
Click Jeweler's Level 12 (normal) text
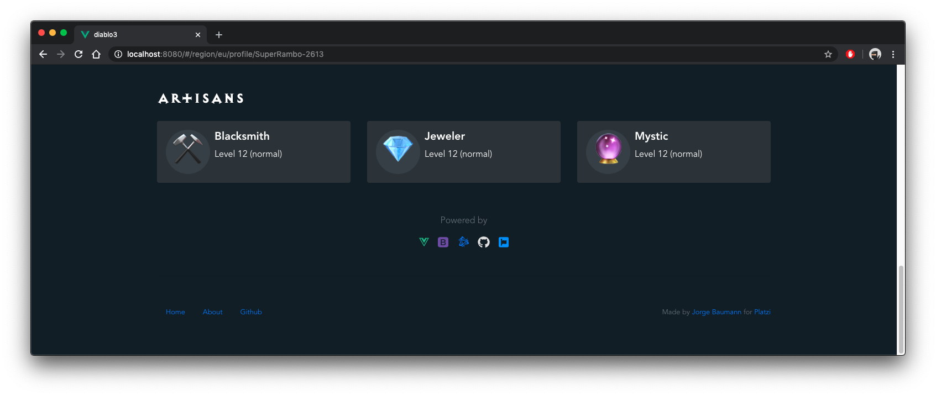[x=458, y=154]
